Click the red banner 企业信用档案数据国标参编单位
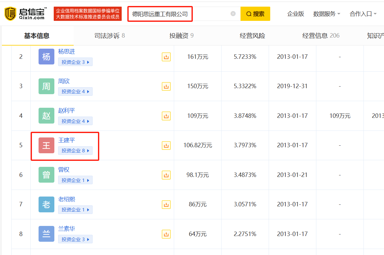 (88, 14)
